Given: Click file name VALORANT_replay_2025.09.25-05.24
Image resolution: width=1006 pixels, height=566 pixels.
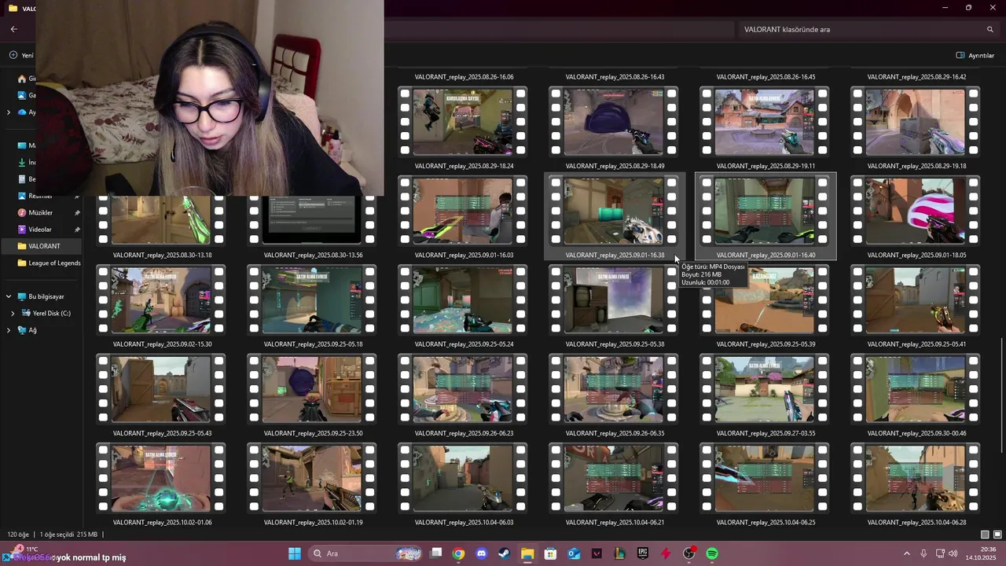Looking at the screenshot, I should [x=464, y=344].
